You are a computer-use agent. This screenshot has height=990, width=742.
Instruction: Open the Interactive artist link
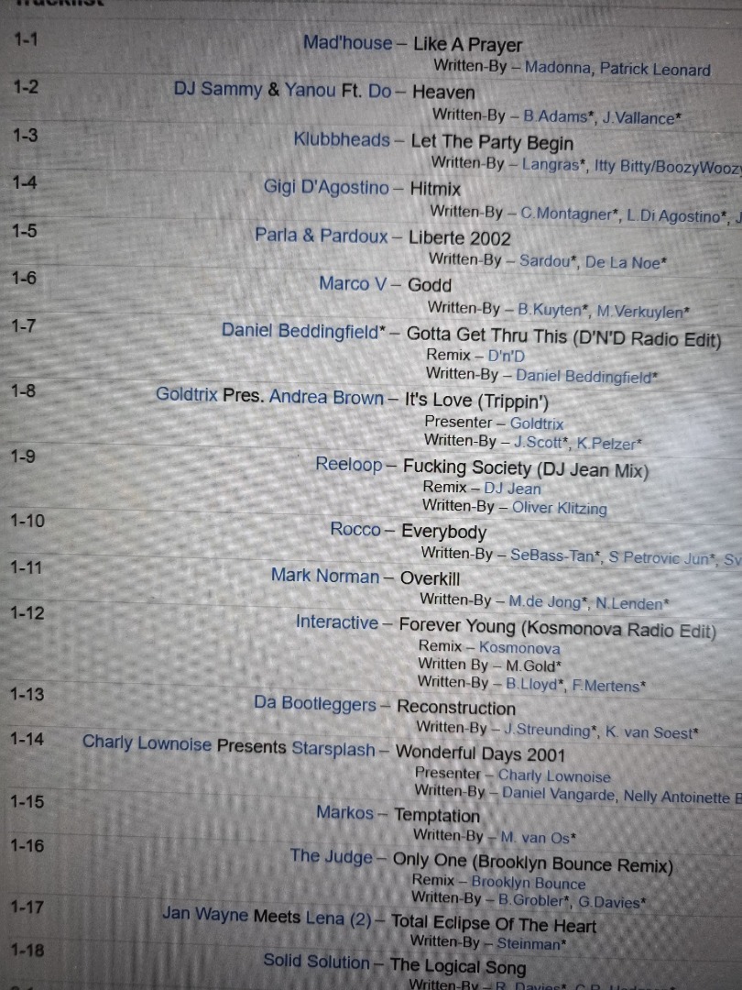point(337,622)
